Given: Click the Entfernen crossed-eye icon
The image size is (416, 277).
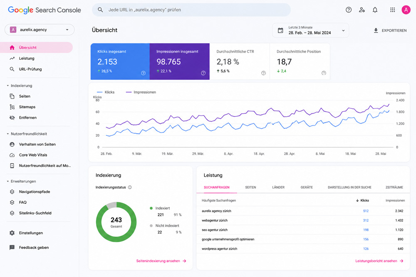Looking at the screenshot, I should click(x=12, y=118).
